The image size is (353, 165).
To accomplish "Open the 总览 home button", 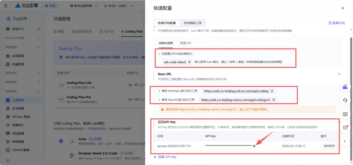I will click(x=50, y=6).
